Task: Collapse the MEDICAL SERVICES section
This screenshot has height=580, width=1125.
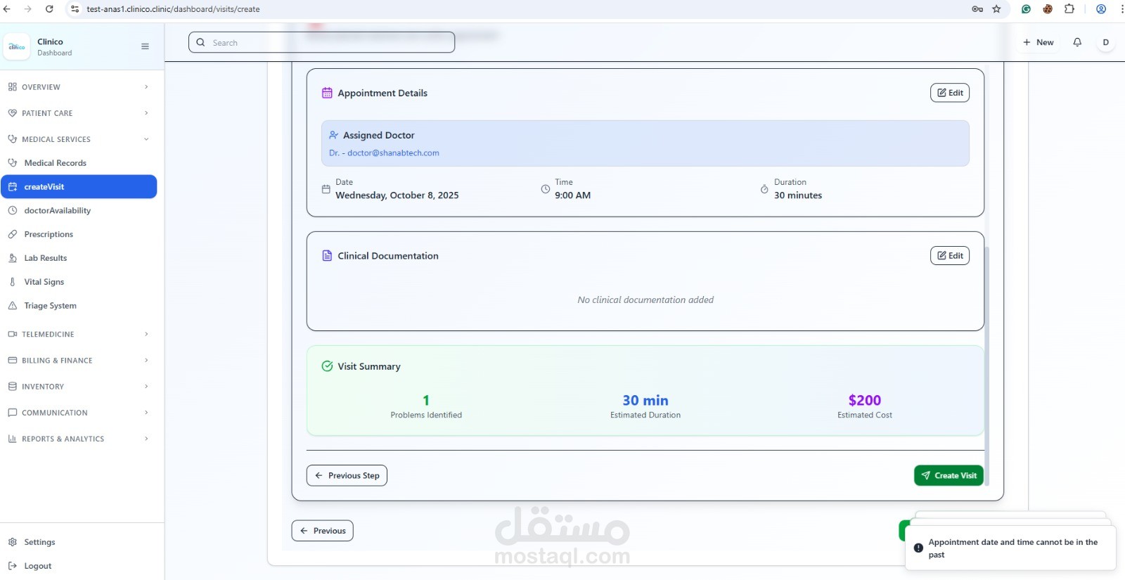Action: tap(79, 139)
